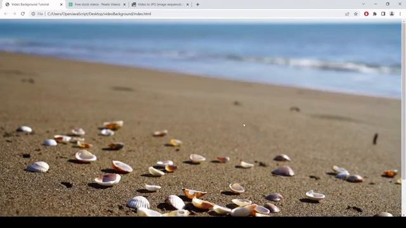Reload the current page
Screen dimensions: 406x228
click(23, 14)
